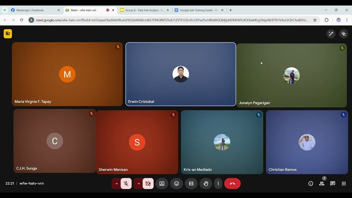Select Jonalyn Pagarigan profile picture tile
352x198 pixels.
coord(291,75)
